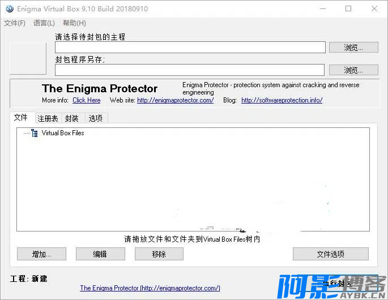Image resolution: width=388 pixels, height=300 pixels.
Task: Close the Enigma Virtual Box window
Action: pyautogui.click(x=374, y=9)
